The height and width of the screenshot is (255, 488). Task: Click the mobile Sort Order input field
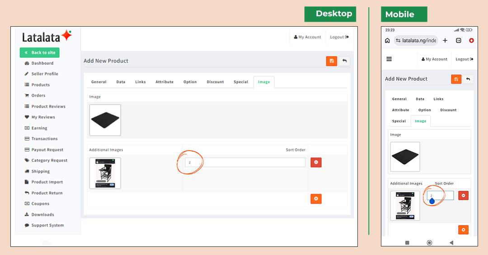pyautogui.click(x=440, y=195)
